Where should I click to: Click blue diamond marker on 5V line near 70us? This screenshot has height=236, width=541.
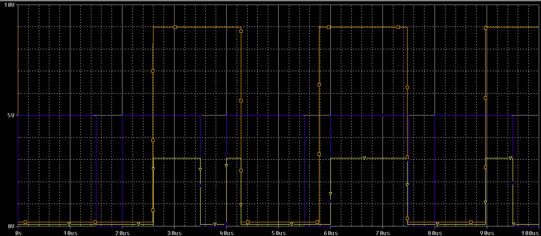[x=384, y=115]
